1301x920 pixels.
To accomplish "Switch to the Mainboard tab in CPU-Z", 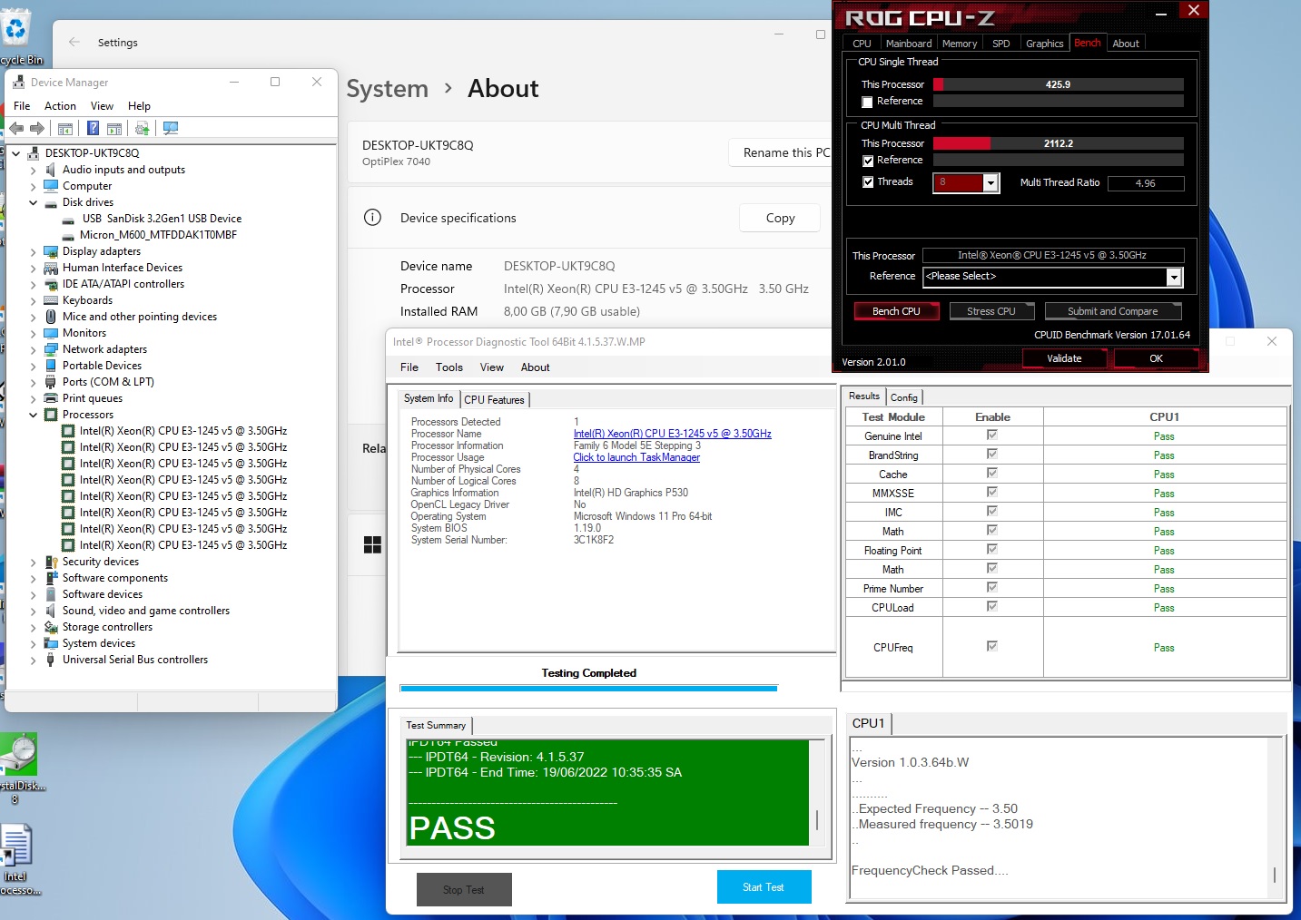I will (908, 44).
